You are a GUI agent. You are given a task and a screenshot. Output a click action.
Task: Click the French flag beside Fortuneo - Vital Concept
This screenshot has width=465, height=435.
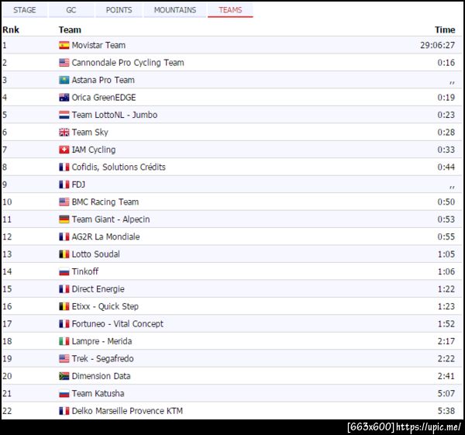pyautogui.click(x=64, y=323)
